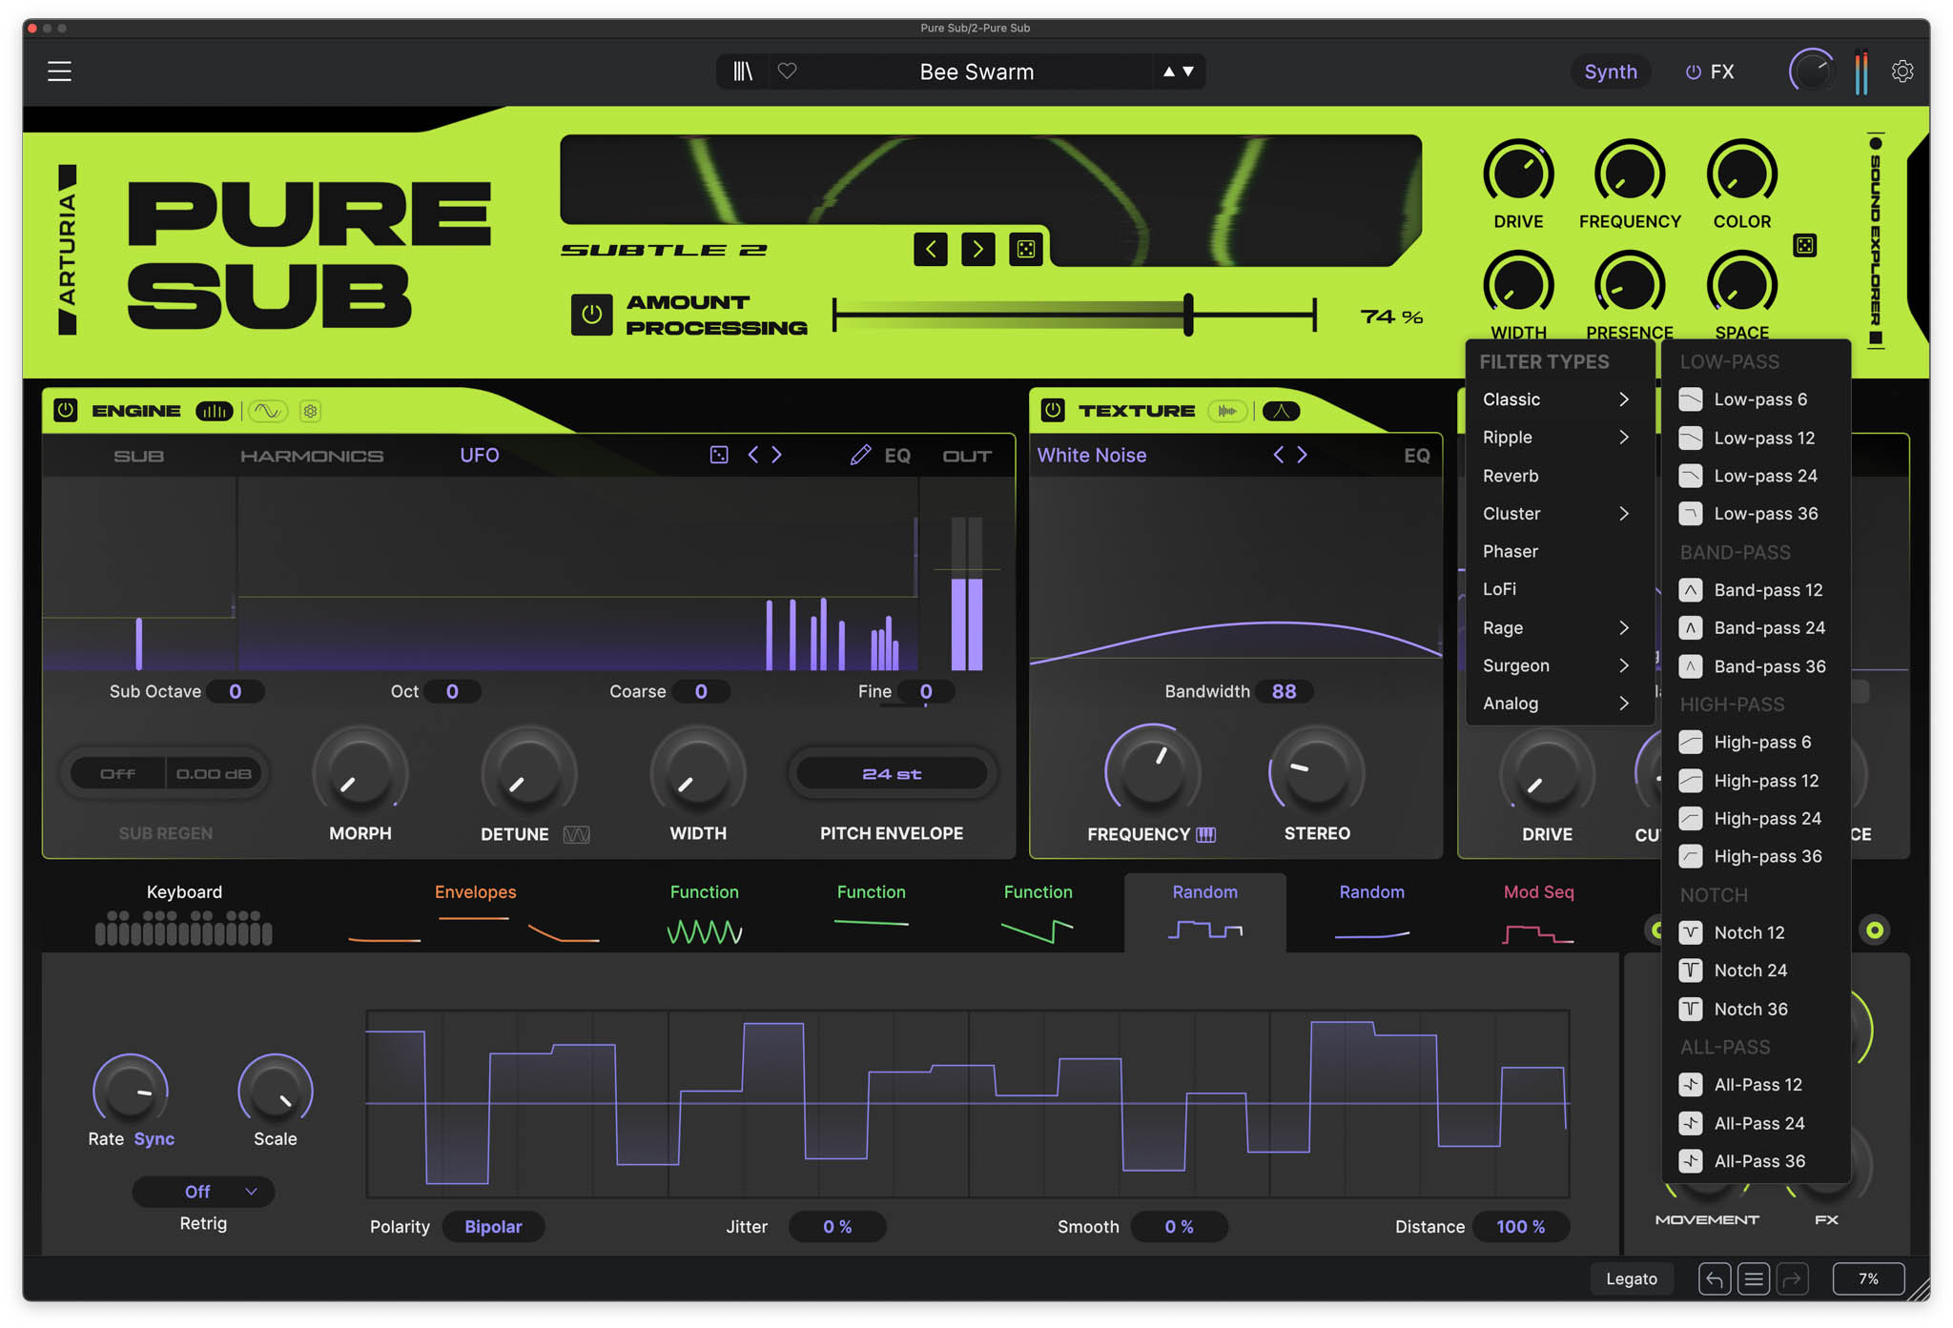The height and width of the screenshot is (1328, 1953).
Task: Go to next processing preset arrow
Action: click(977, 249)
